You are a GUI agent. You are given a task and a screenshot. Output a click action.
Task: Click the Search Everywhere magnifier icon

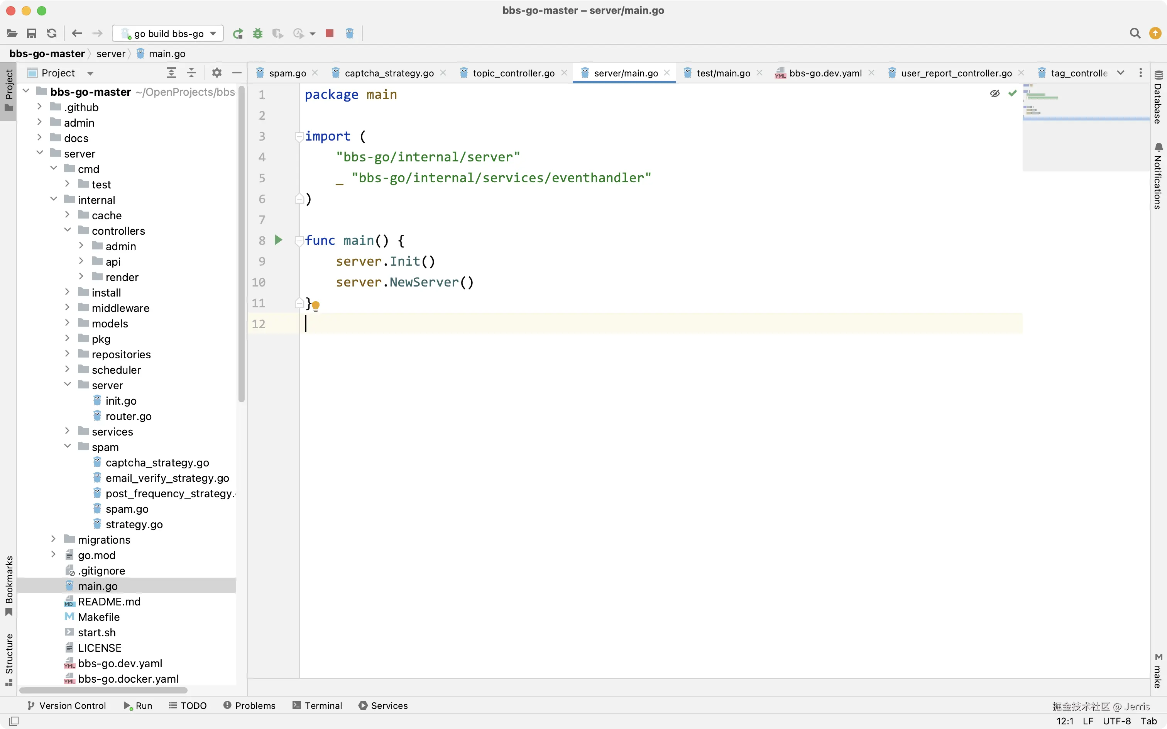1135,33
